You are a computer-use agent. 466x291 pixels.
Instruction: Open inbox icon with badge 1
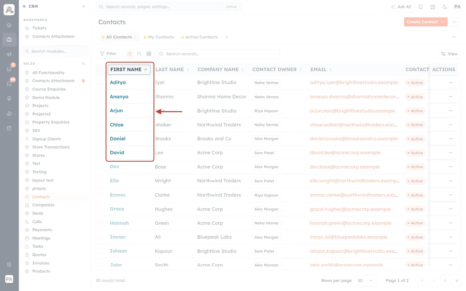(9, 69)
